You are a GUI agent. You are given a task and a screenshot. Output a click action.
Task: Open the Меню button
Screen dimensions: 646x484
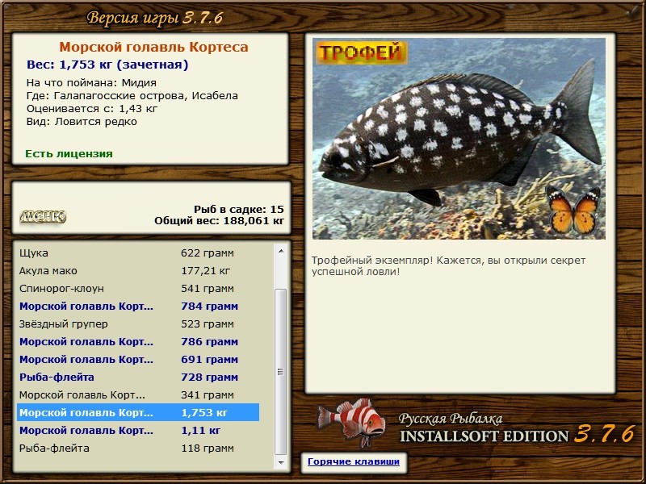43,217
